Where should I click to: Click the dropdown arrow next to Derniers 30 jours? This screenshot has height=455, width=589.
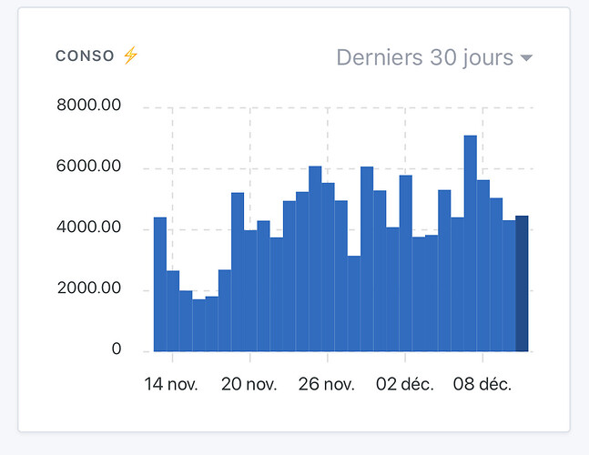526,58
